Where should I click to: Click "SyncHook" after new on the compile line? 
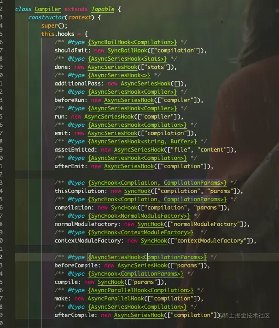click(111, 282)
